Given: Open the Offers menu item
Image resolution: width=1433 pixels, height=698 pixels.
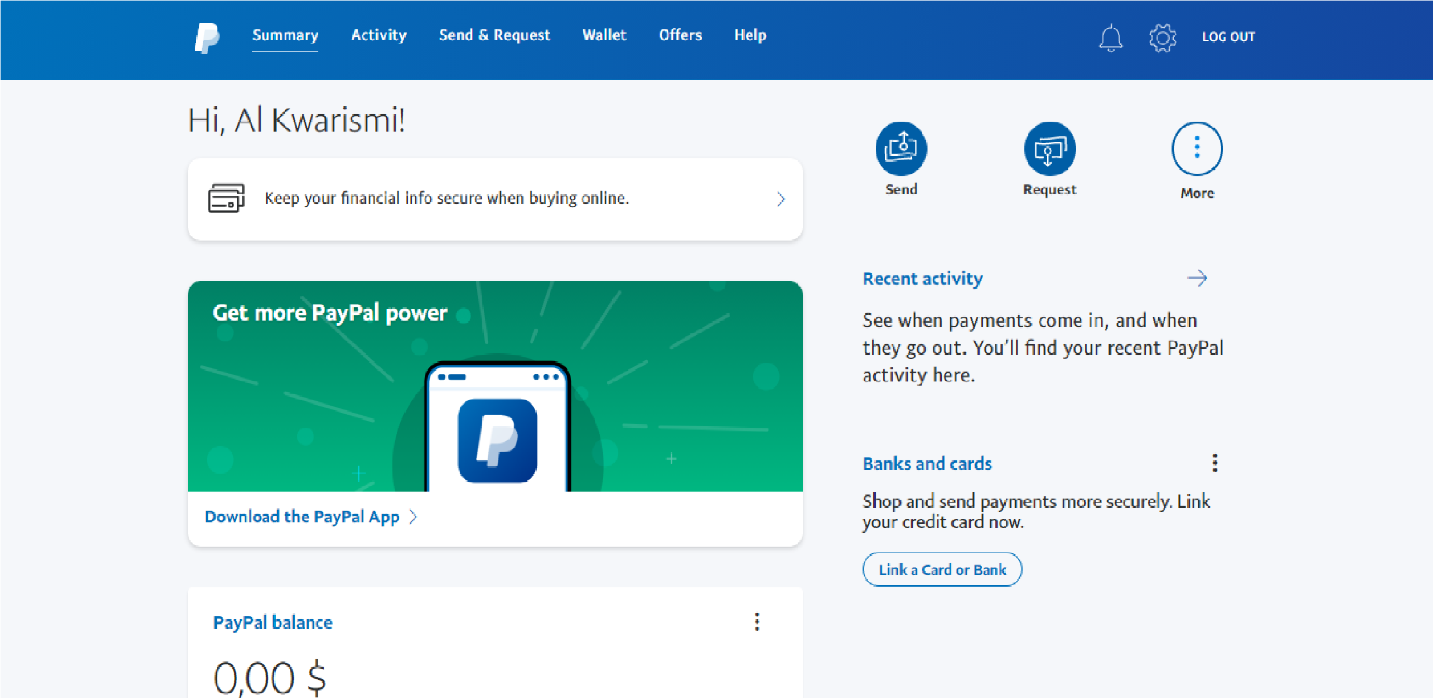Looking at the screenshot, I should (x=680, y=35).
